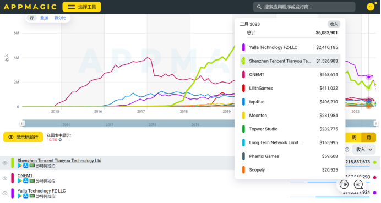Click the AppMagic logo
The height and width of the screenshot is (203, 381).
pyautogui.click(x=30, y=7)
